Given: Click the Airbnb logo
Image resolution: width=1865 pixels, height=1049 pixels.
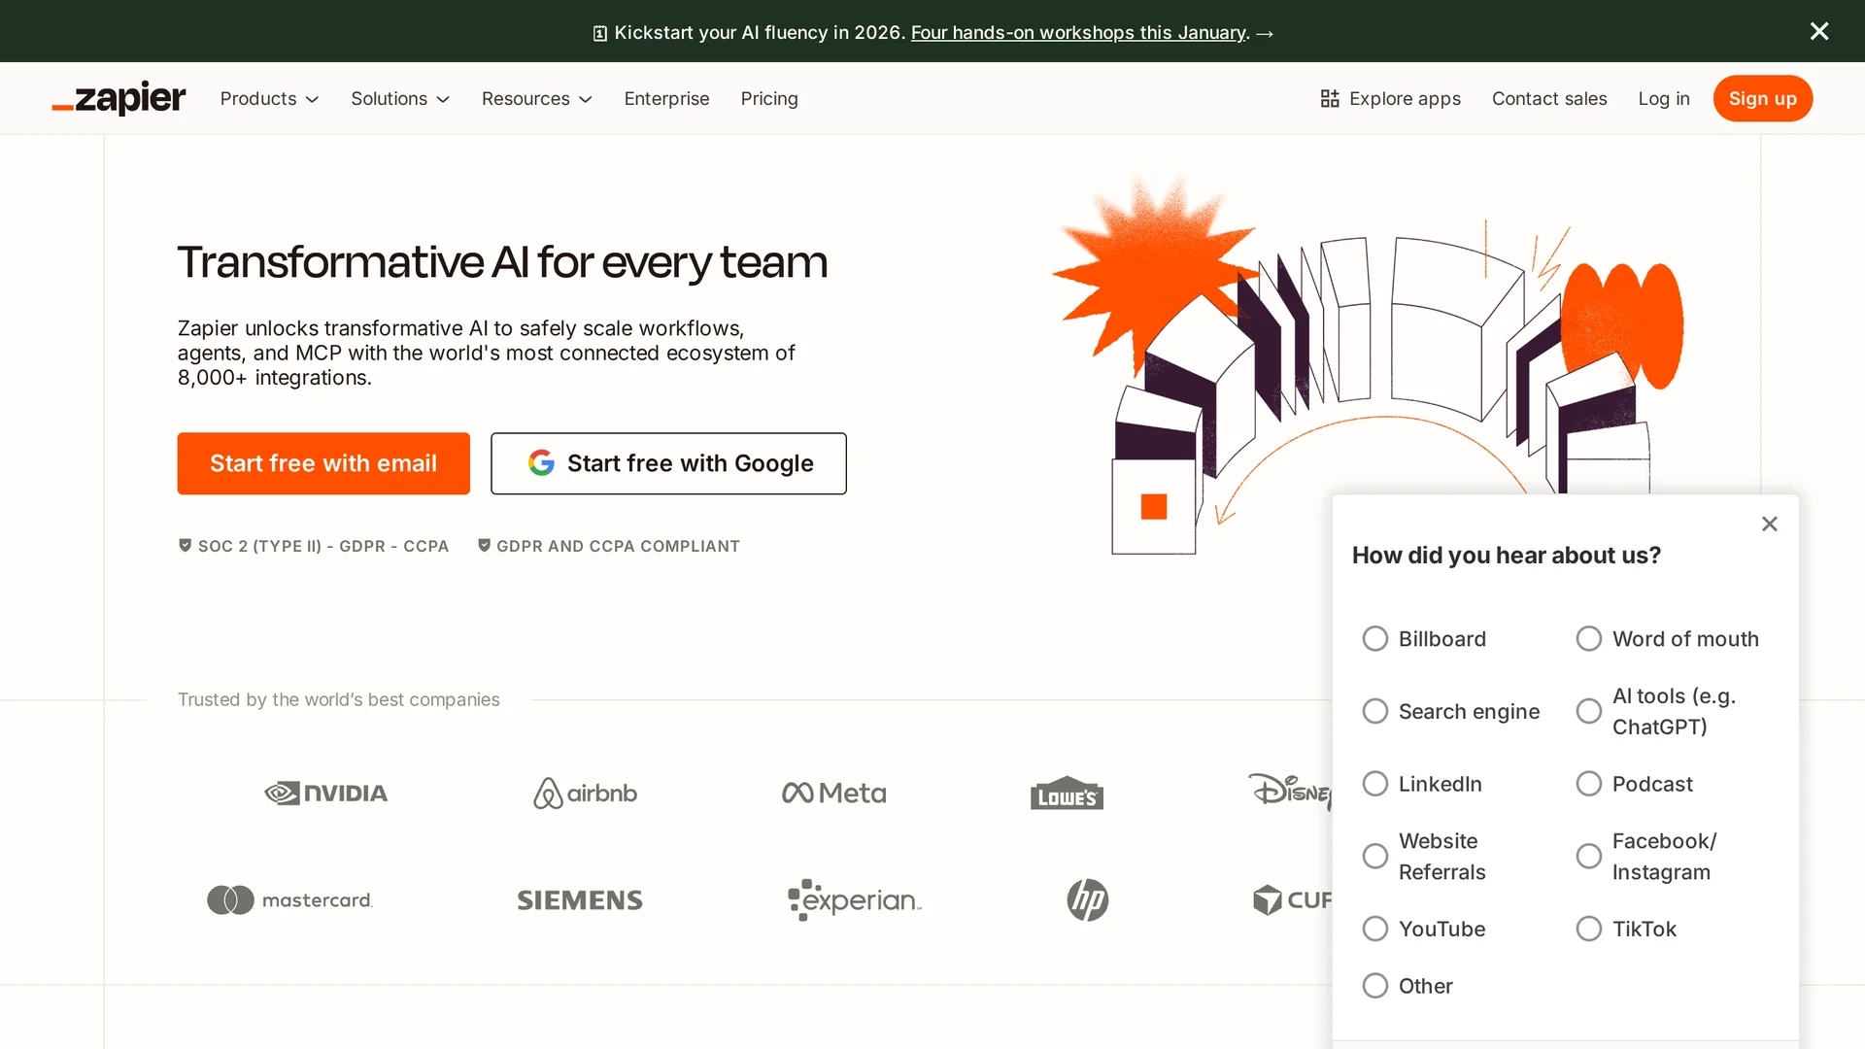Looking at the screenshot, I should pos(585,794).
